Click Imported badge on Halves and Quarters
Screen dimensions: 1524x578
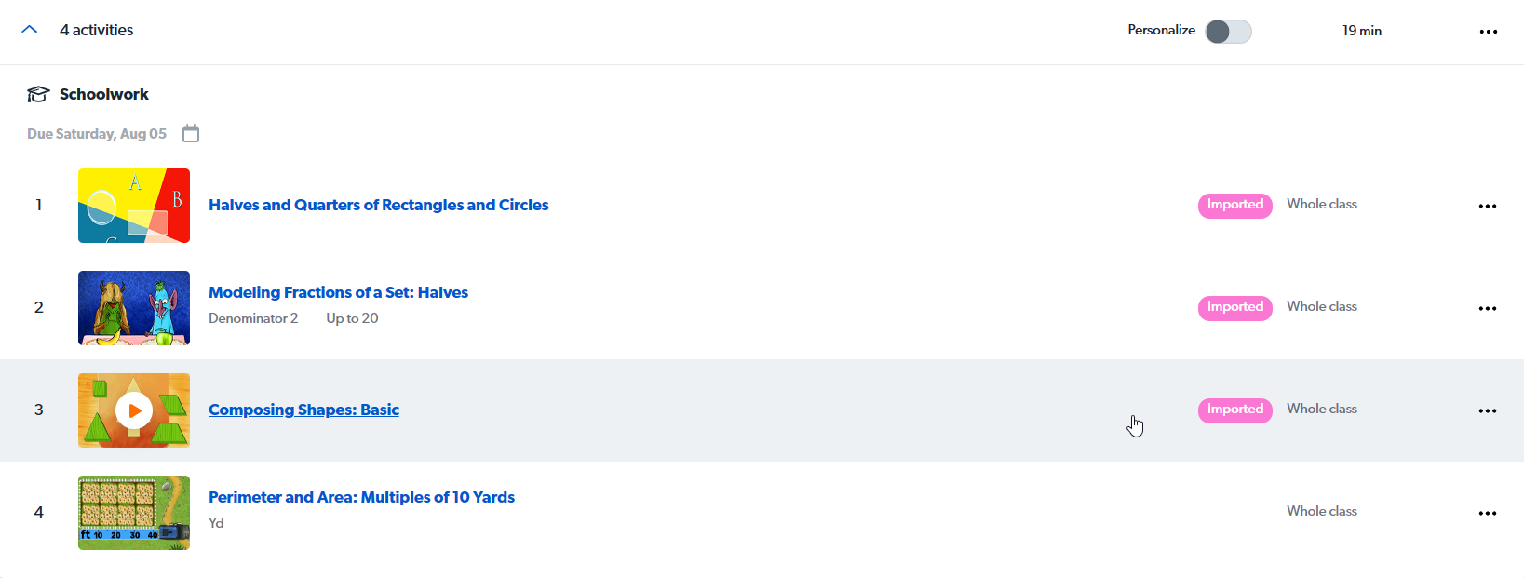1234,205
